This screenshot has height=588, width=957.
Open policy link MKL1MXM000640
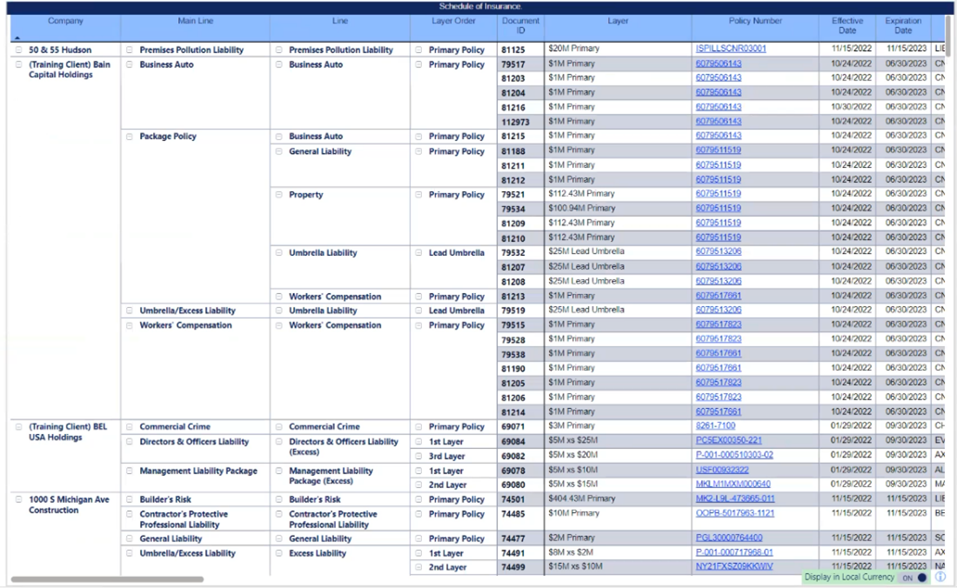pyautogui.click(x=733, y=484)
